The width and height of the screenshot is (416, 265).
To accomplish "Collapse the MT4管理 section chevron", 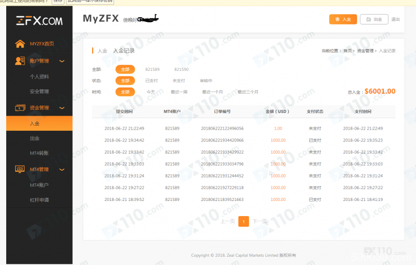I will 62,169.
